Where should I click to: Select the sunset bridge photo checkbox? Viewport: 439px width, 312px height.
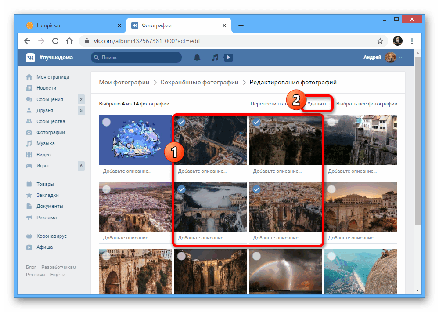tap(331, 189)
